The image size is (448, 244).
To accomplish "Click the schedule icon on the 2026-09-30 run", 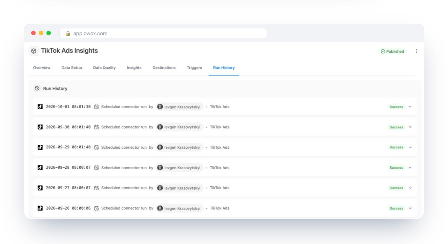I will pos(96,127).
